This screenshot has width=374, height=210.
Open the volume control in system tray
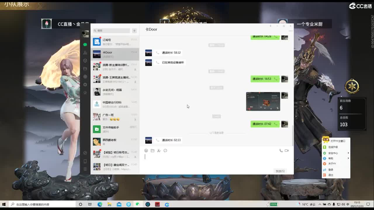(343, 204)
